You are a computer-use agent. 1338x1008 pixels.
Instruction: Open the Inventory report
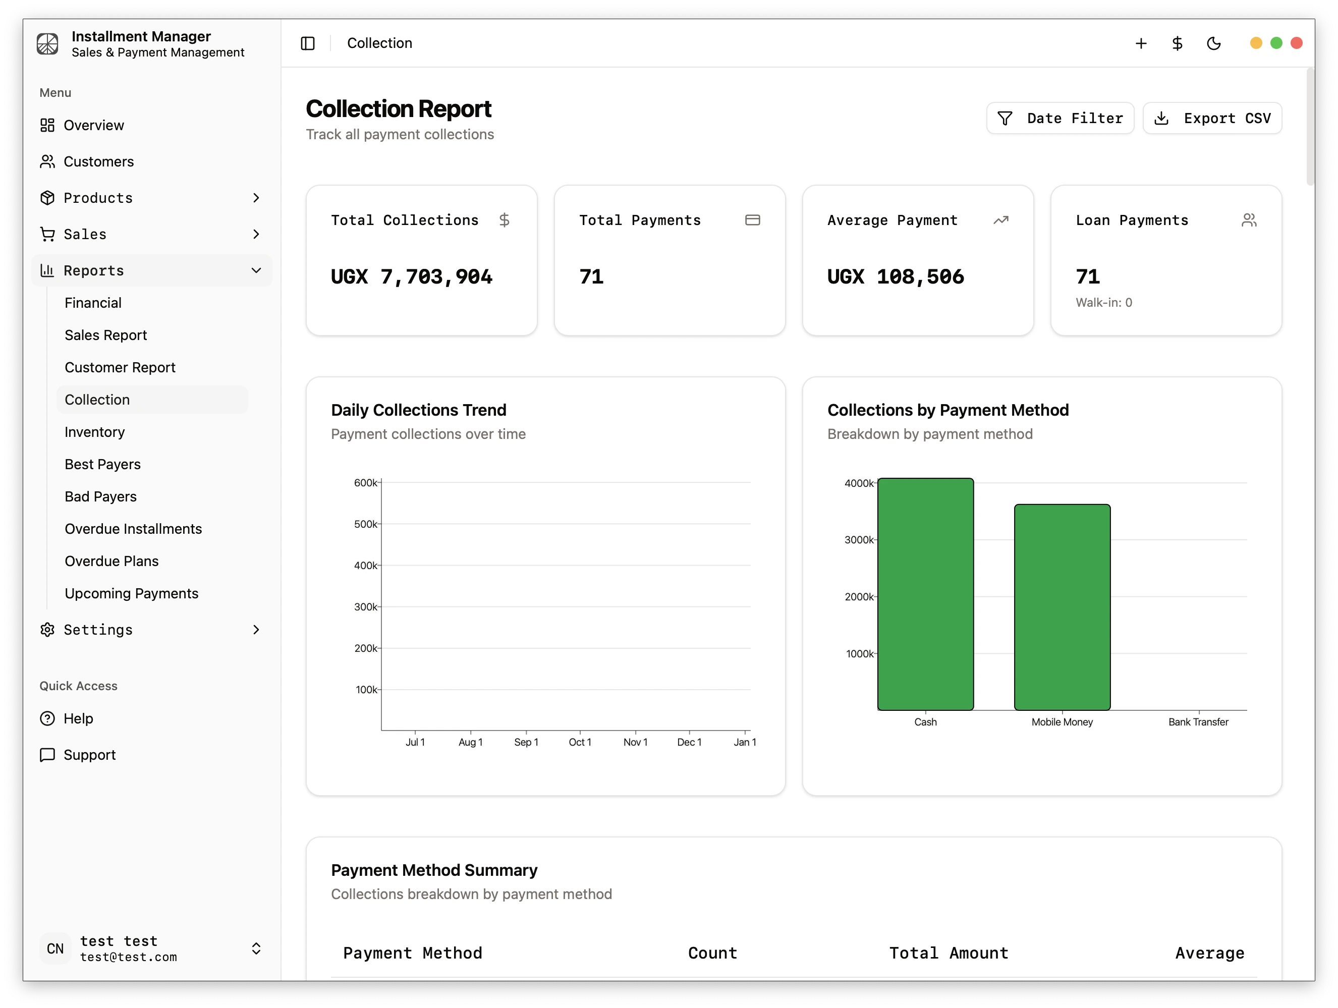[94, 432]
